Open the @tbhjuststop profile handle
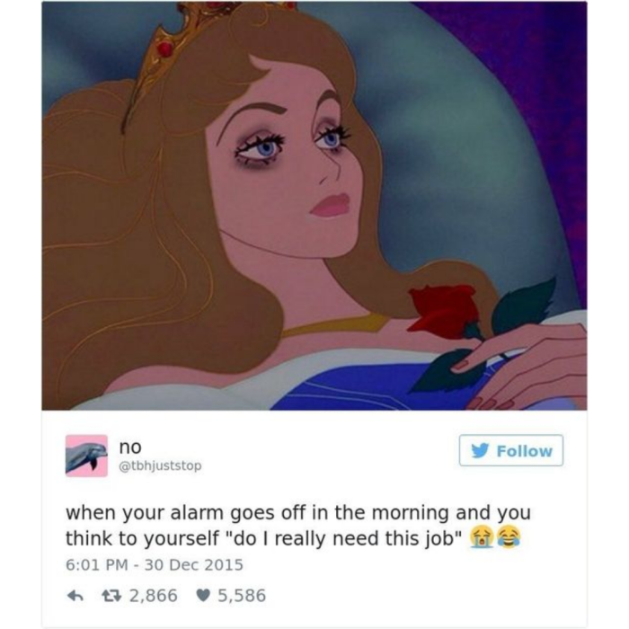Image resolution: width=629 pixels, height=629 pixels. tap(161, 466)
